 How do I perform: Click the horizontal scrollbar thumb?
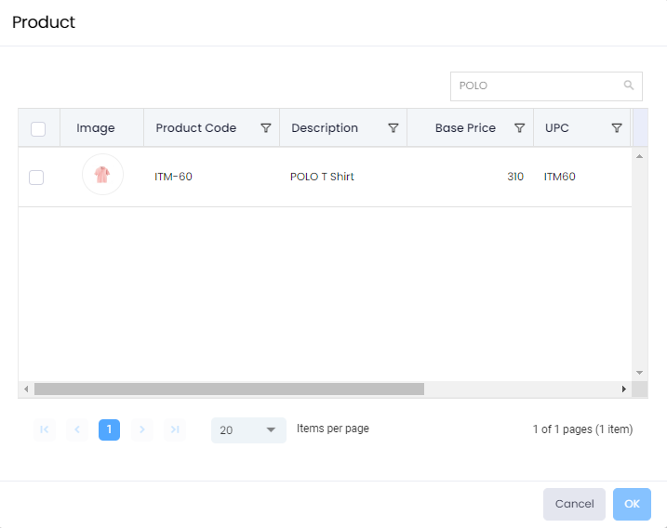point(228,389)
